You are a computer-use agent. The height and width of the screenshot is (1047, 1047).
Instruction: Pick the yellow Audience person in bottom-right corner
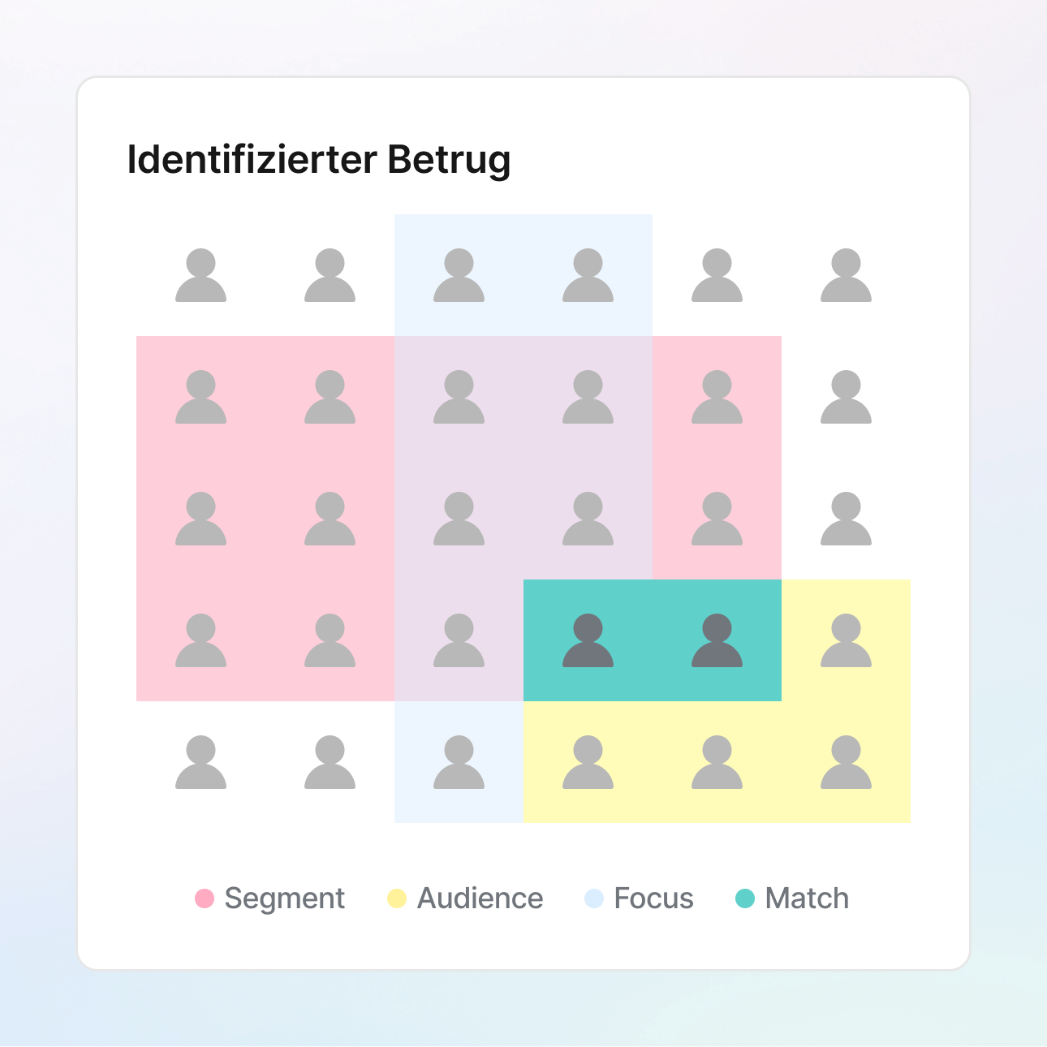(846, 762)
